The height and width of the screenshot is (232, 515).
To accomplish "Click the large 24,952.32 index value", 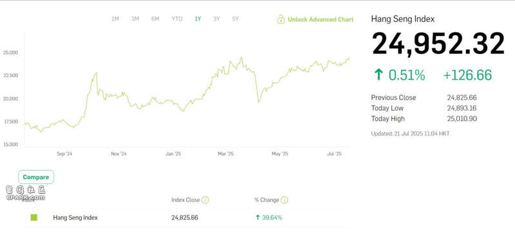I will point(438,44).
